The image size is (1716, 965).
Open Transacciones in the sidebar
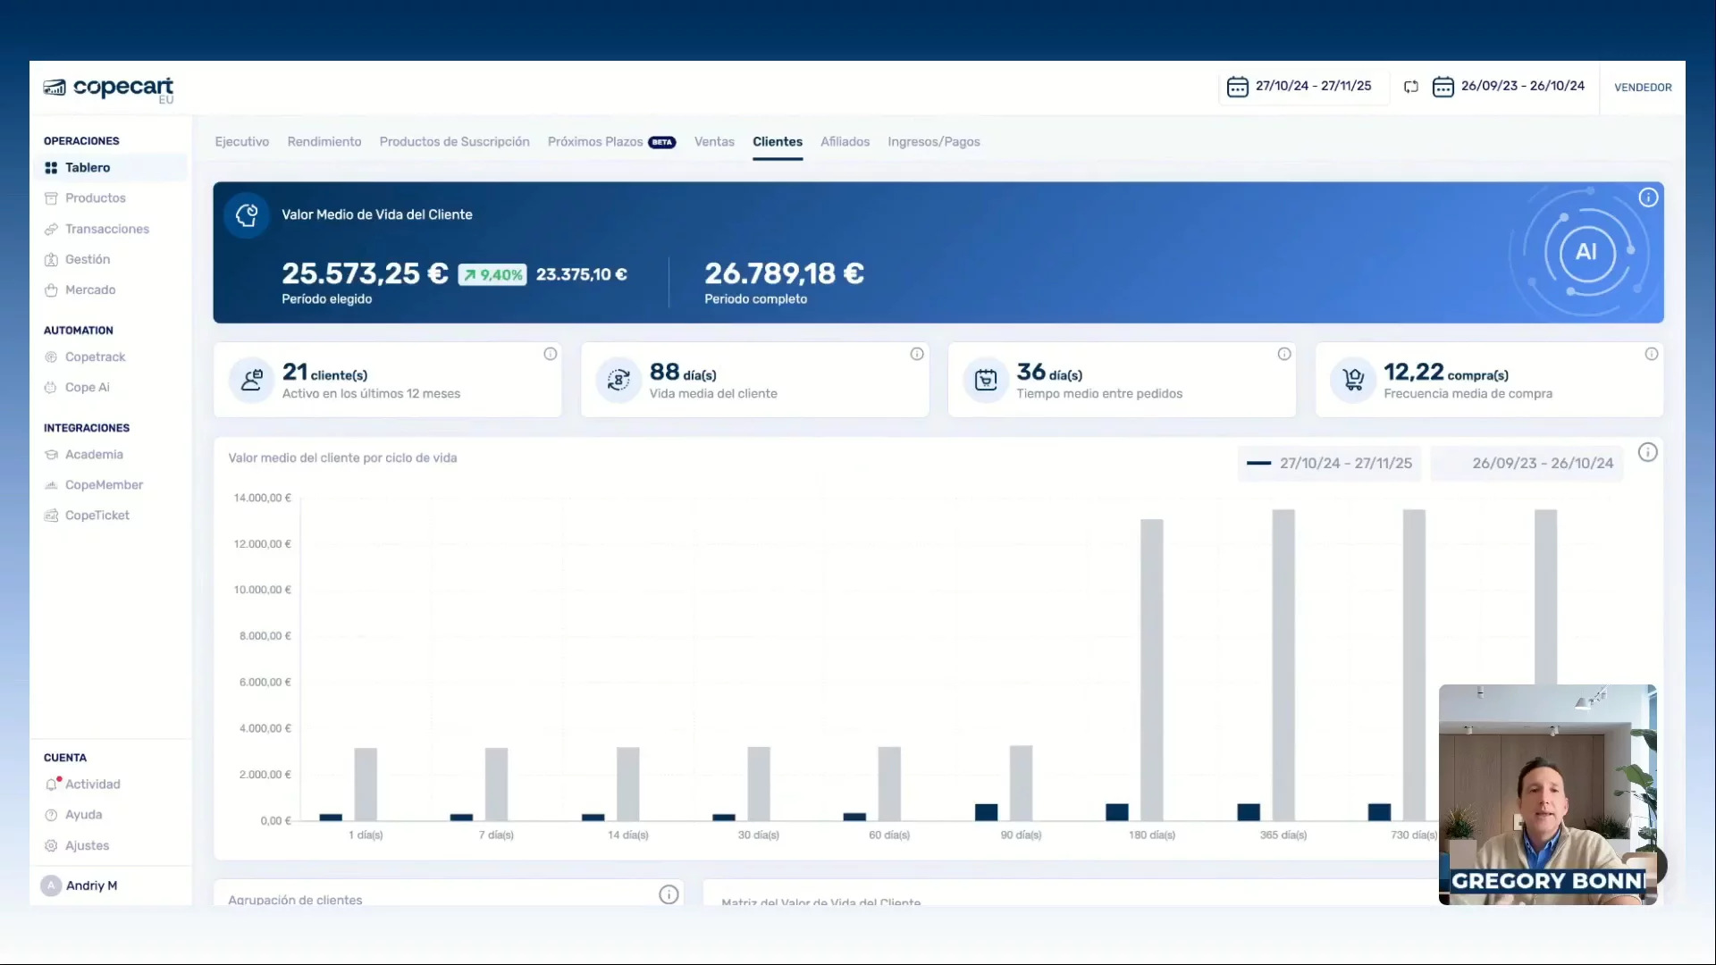[x=106, y=229]
